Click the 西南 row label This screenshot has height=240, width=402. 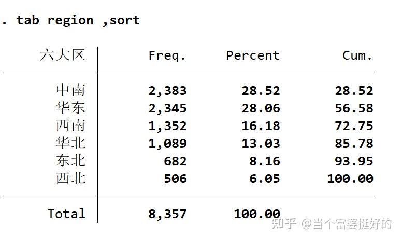(70, 125)
